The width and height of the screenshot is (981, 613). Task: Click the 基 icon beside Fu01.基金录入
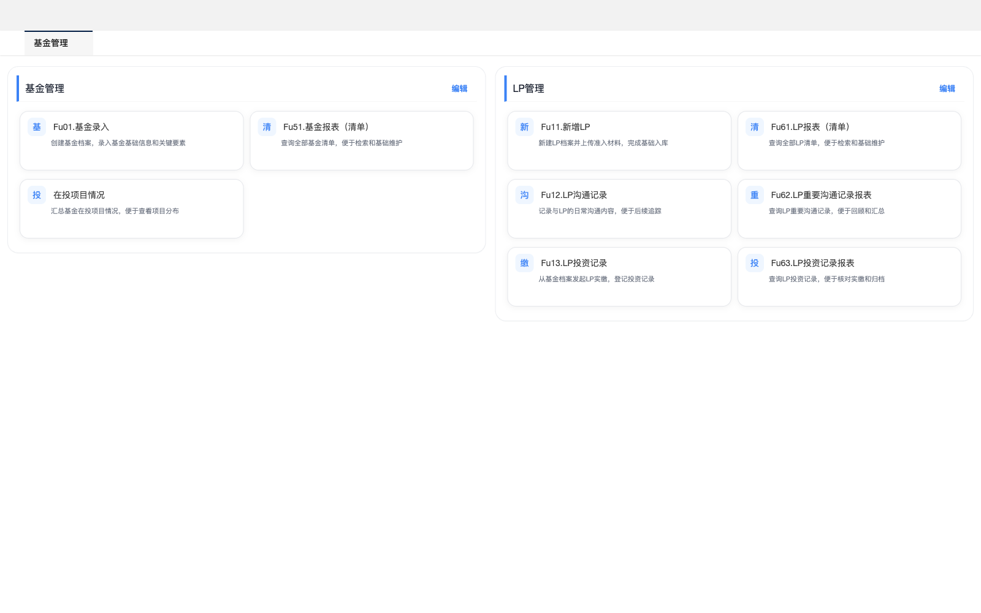tap(37, 127)
